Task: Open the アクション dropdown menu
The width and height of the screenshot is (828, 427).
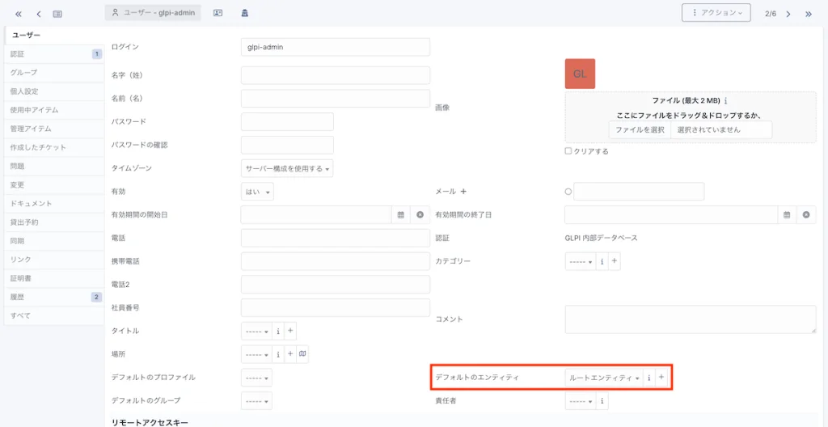Action: pos(716,13)
